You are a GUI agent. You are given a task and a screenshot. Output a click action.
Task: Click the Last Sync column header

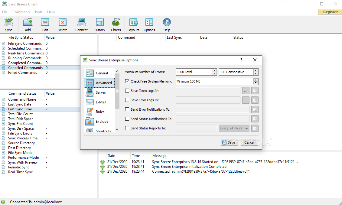pos(182,37)
